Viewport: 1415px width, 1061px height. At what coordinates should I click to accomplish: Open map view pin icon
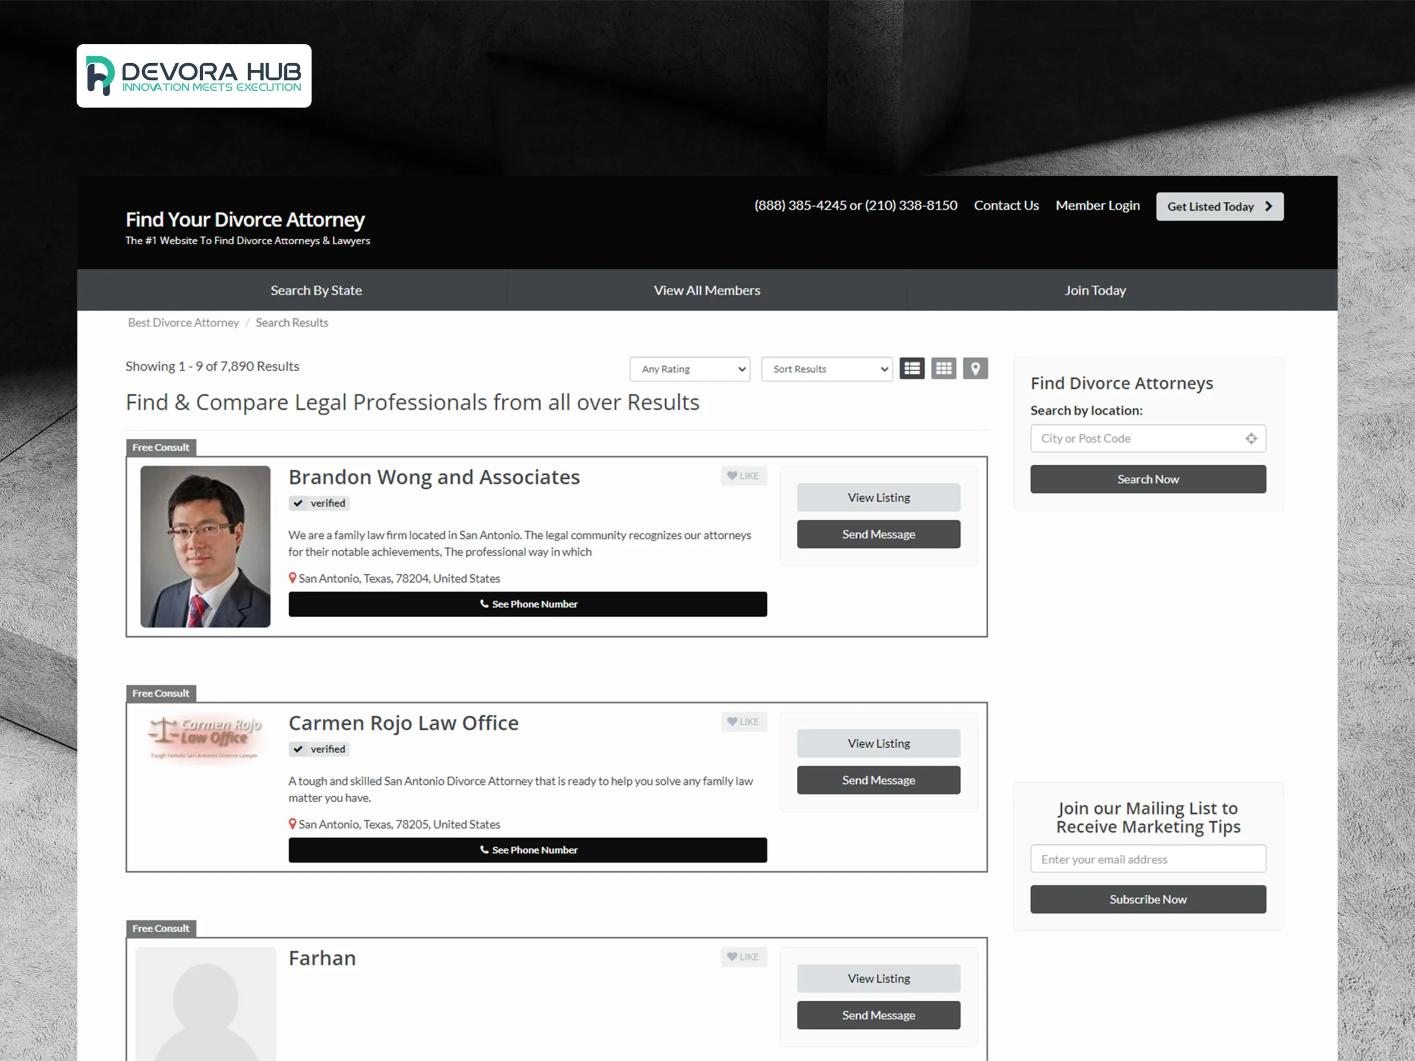coord(975,369)
